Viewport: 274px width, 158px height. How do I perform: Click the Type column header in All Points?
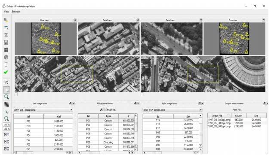[x=108, y=116]
